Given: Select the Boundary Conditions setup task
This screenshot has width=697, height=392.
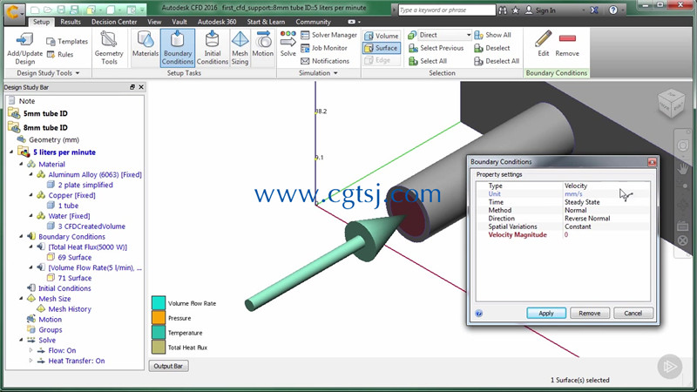Looking at the screenshot, I should tap(178, 48).
